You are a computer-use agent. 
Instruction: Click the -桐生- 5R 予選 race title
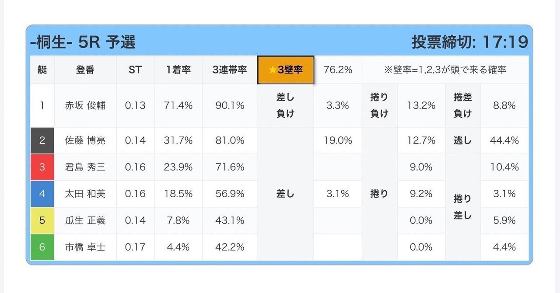click(83, 42)
